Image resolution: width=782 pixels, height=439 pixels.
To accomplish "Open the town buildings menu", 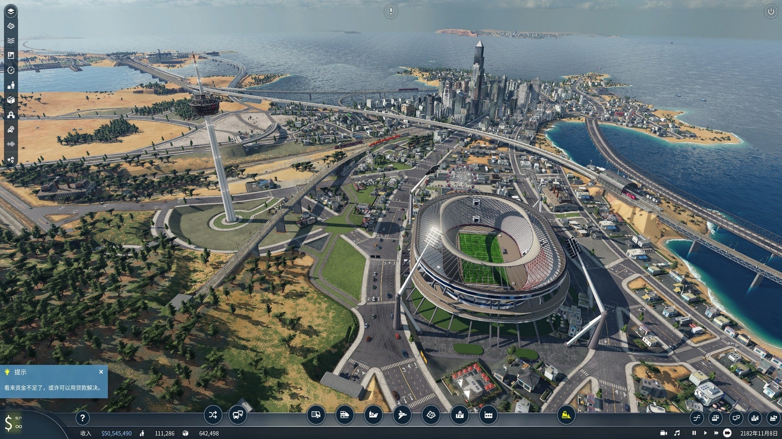I will pos(460,415).
